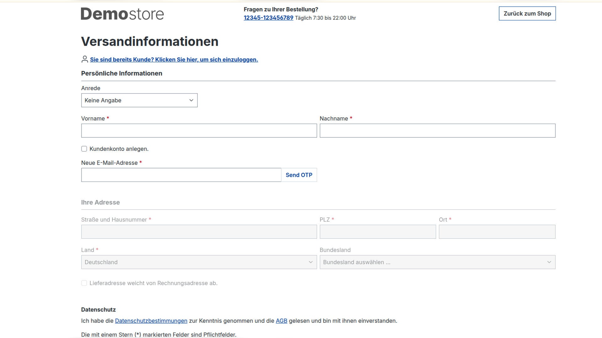Click 'Fragen zu Ihrer Bestellung?' text
The image size is (602, 338).
[x=281, y=9]
